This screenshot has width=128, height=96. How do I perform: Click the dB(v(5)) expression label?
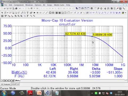pyautogui.click(x=21, y=73)
